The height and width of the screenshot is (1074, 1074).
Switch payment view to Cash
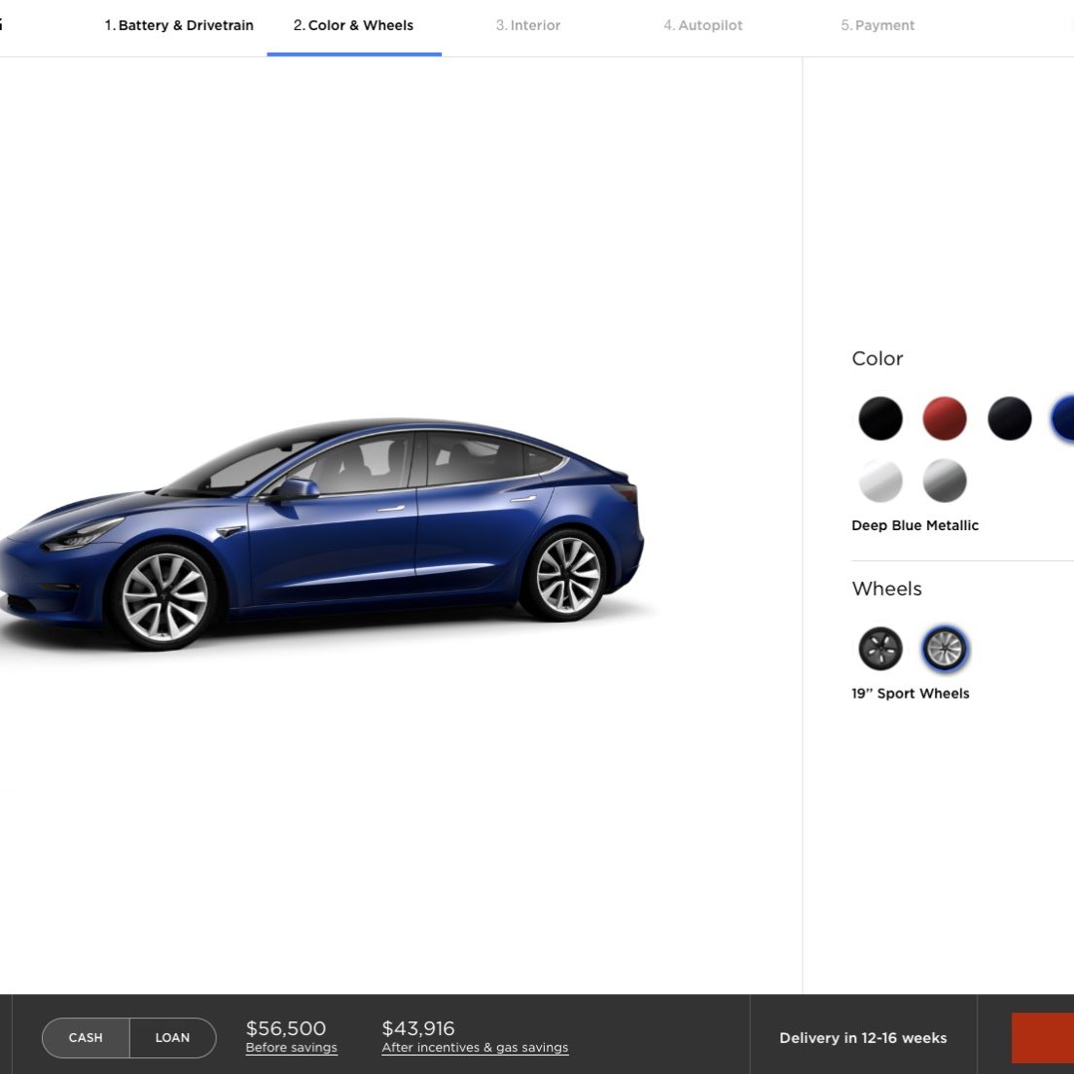[x=86, y=1038]
